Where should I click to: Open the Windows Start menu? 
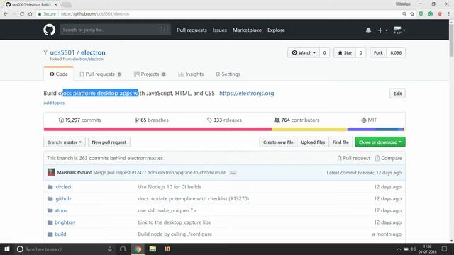click(x=6, y=249)
